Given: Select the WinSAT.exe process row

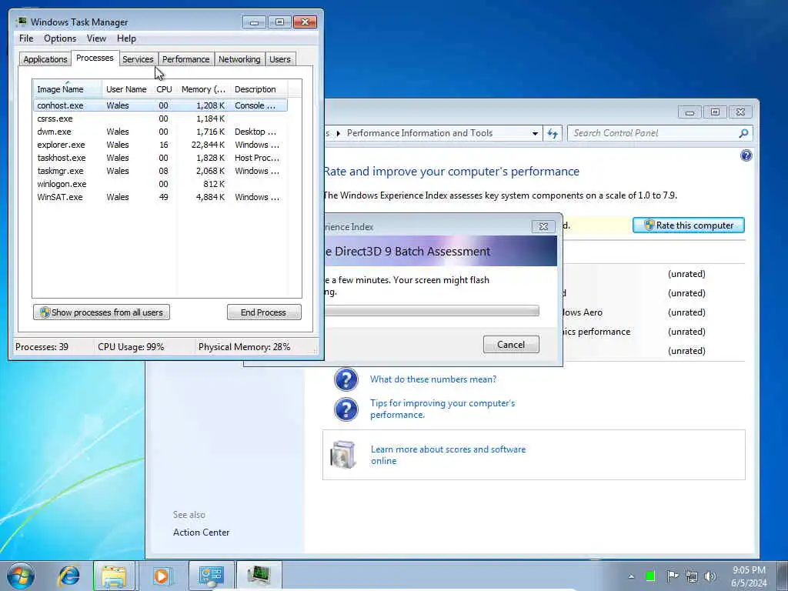Looking at the screenshot, I should [160, 197].
